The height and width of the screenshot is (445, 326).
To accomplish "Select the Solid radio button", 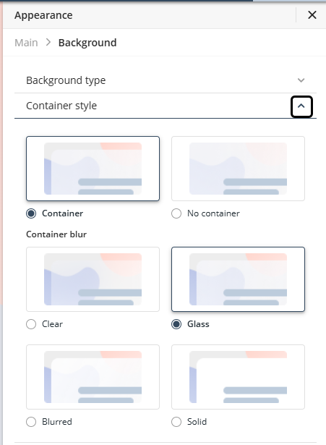I will [176, 422].
